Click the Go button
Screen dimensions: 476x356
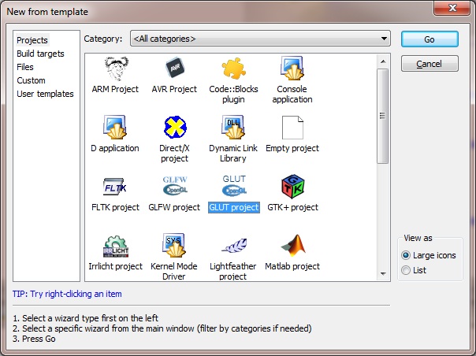(x=430, y=39)
